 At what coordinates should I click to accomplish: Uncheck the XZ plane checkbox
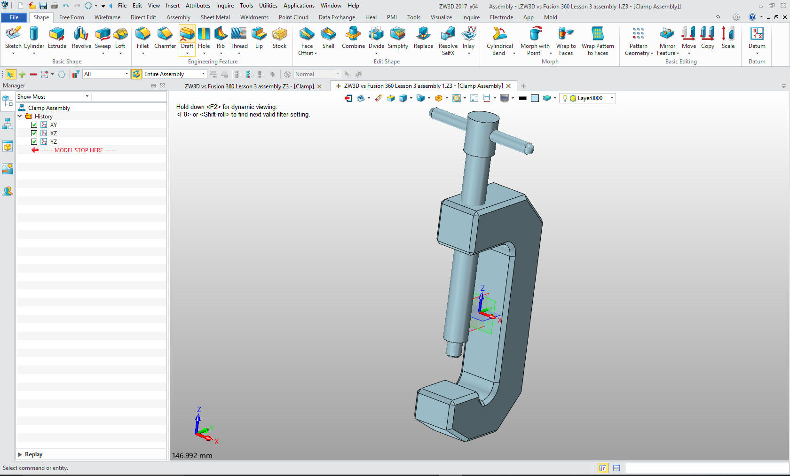point(34,133)
